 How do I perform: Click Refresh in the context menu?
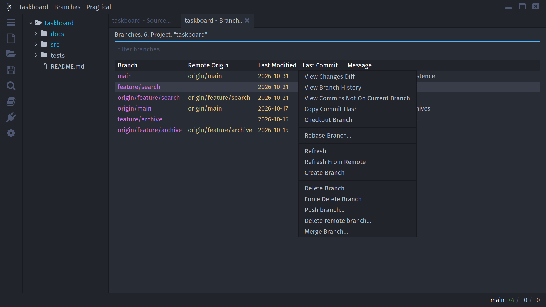coord(357,151)
